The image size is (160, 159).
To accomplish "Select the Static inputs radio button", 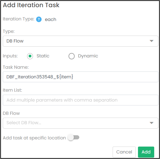I will point(30,56).
